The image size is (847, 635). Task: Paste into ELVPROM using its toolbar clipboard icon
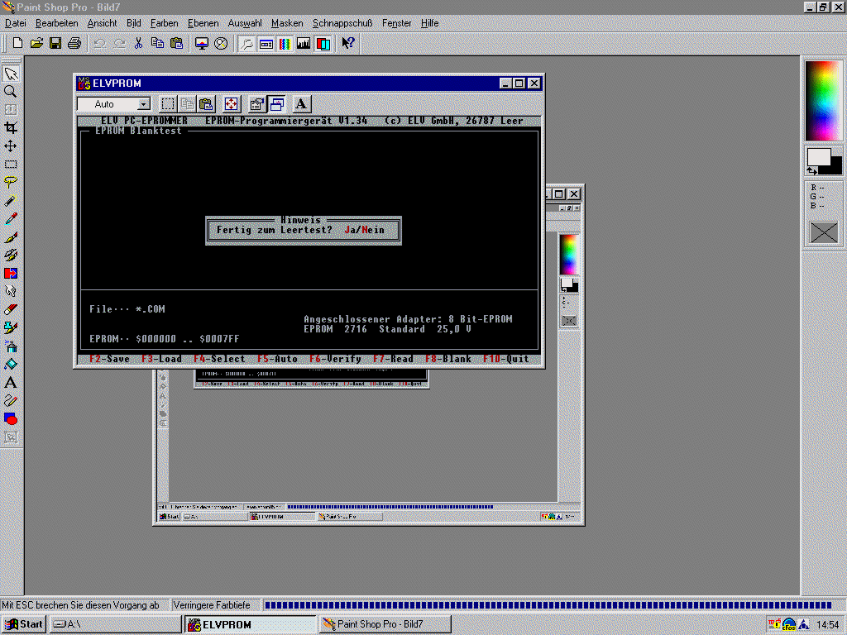point(206,103)
